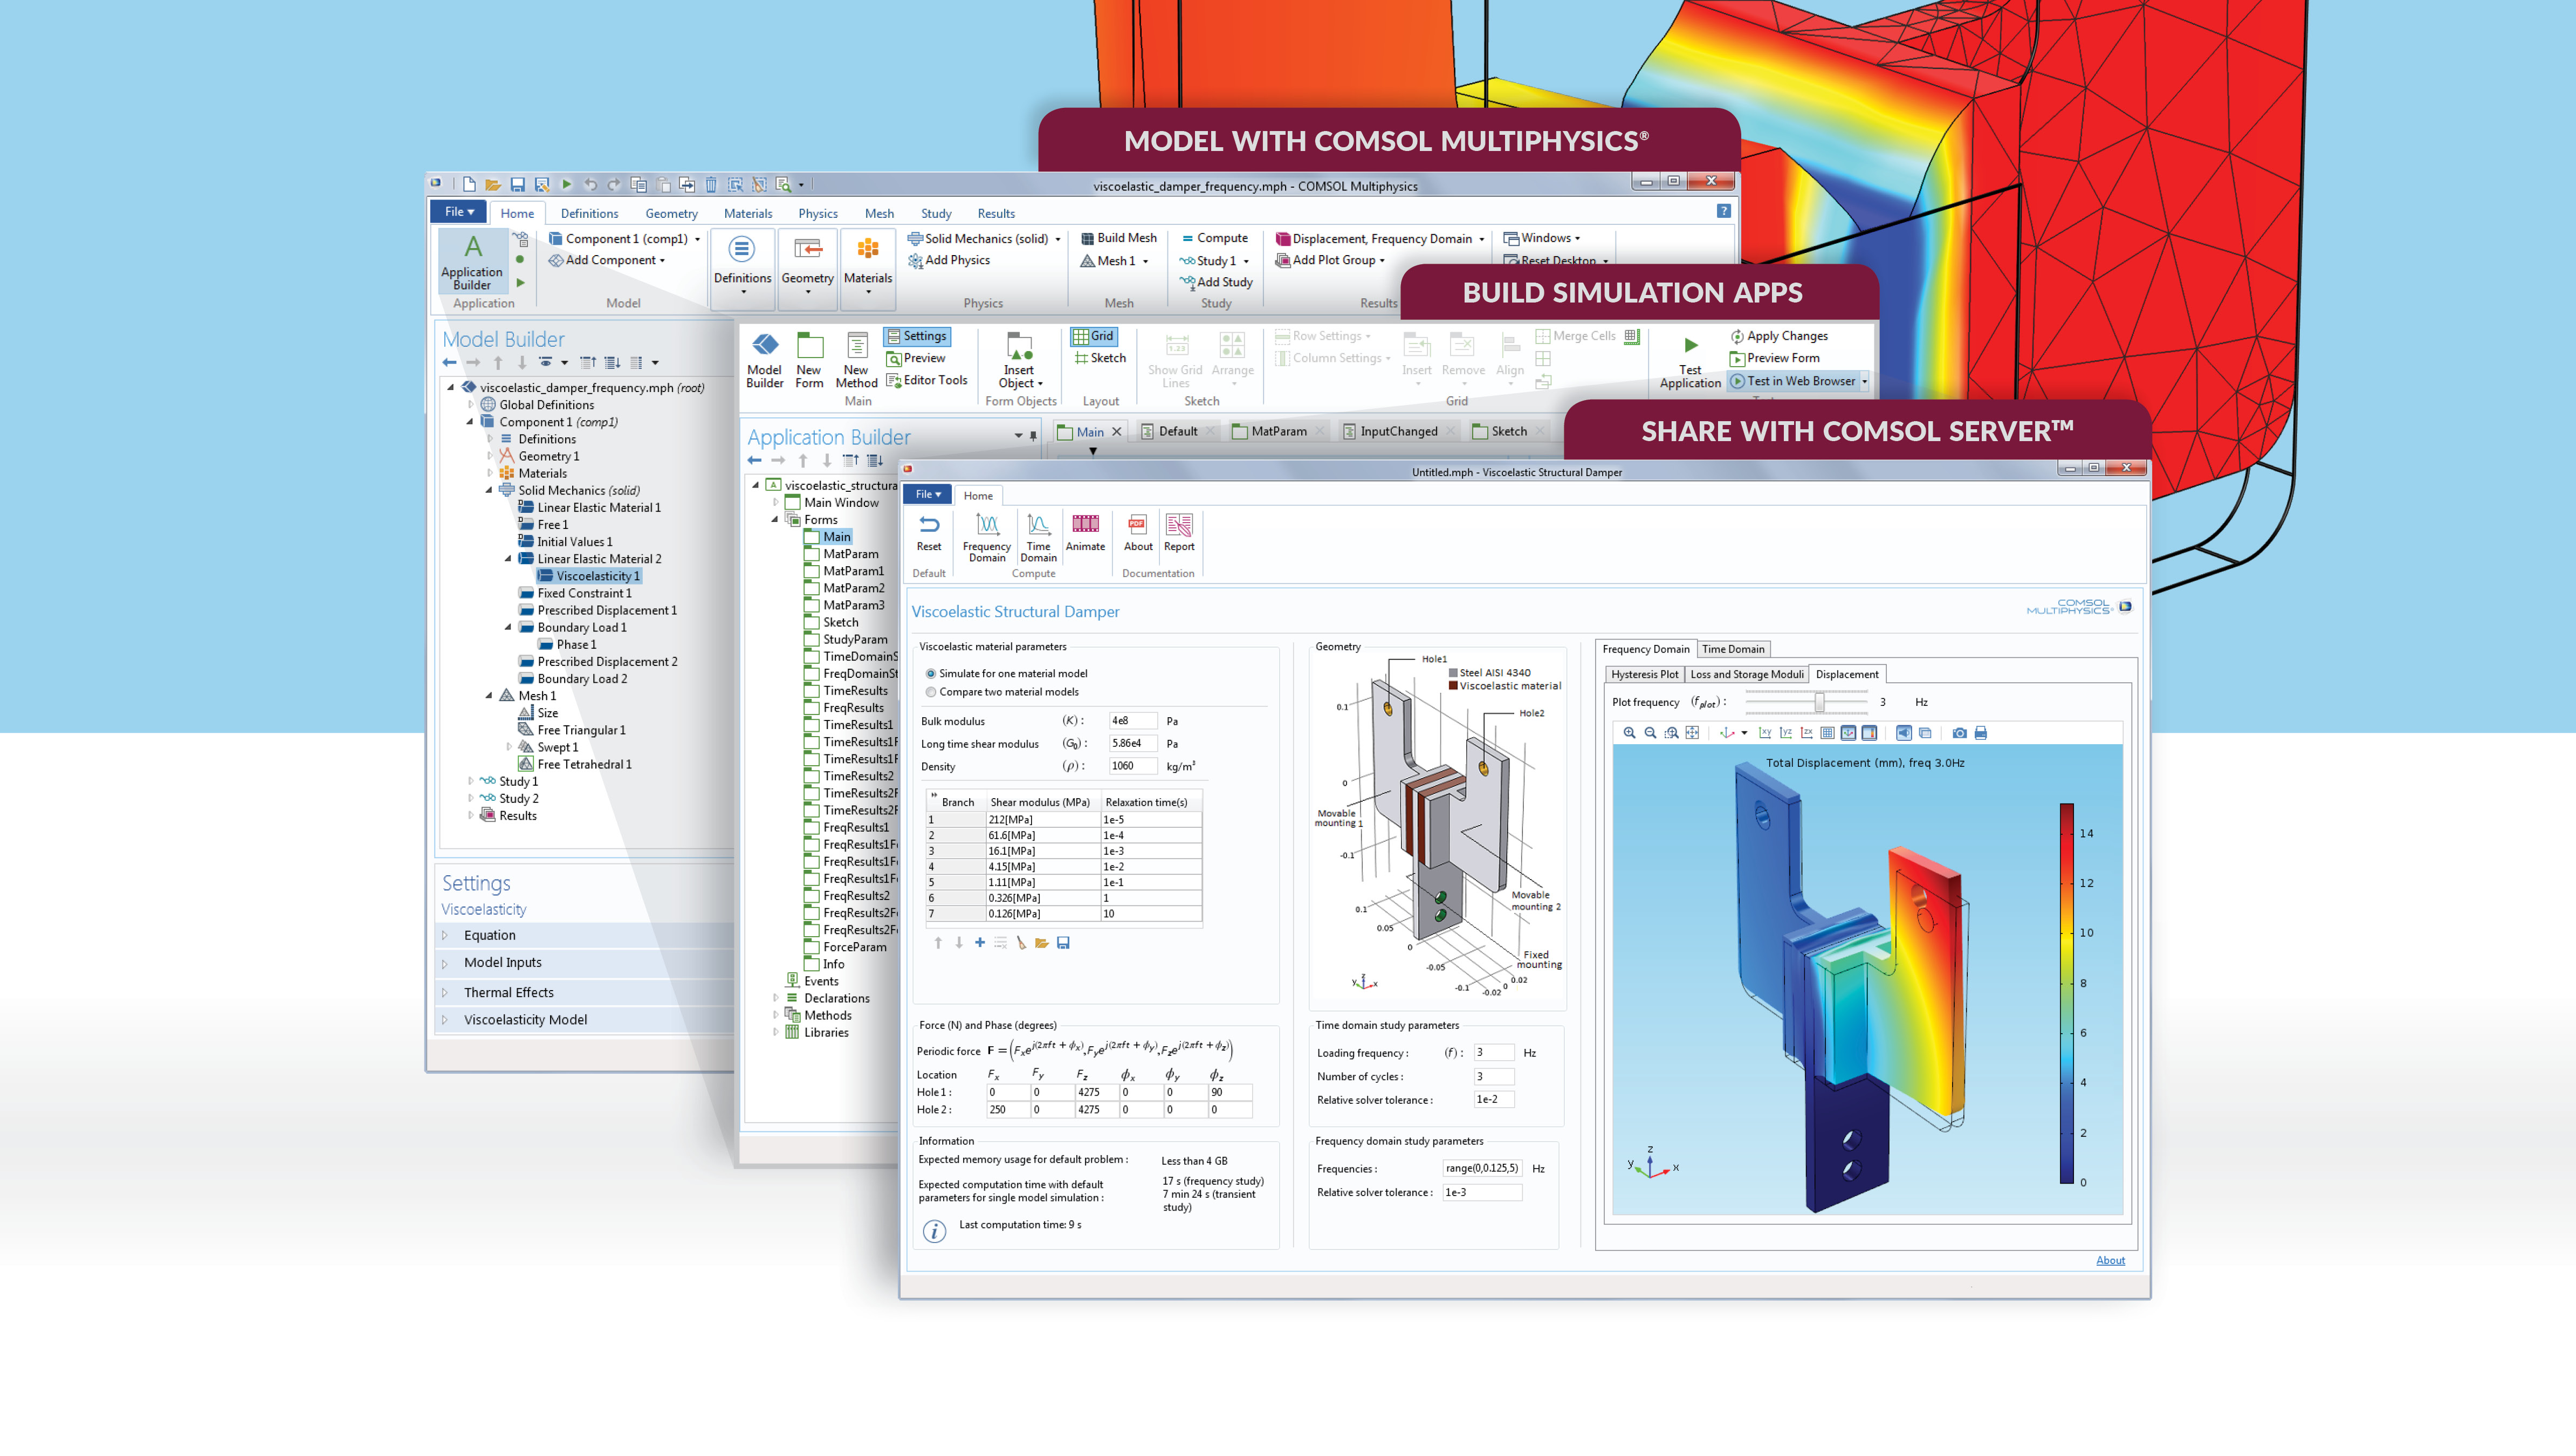Click Editor Tools button
The height and width of the screenshot is (1456, 2576).
(x=926, y=380)
